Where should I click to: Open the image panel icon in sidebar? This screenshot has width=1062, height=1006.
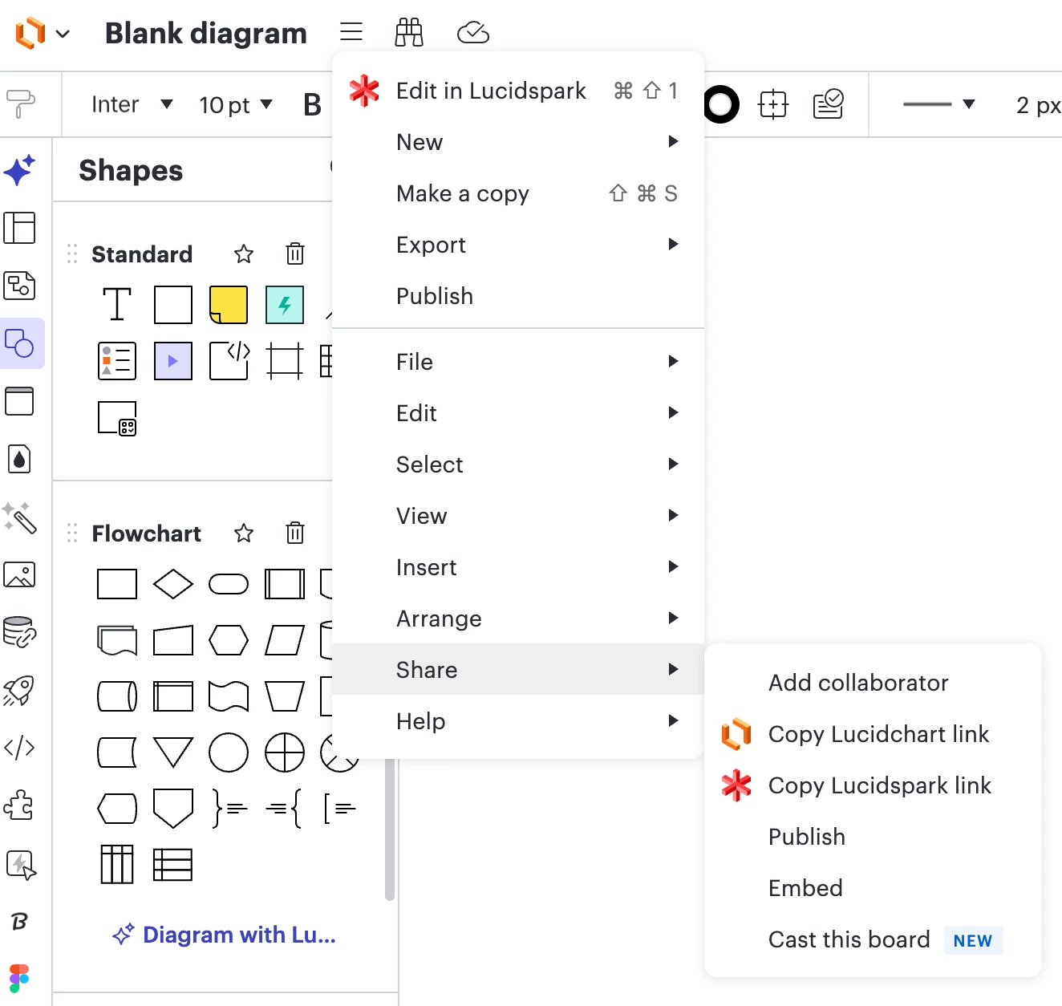(19, 574)
